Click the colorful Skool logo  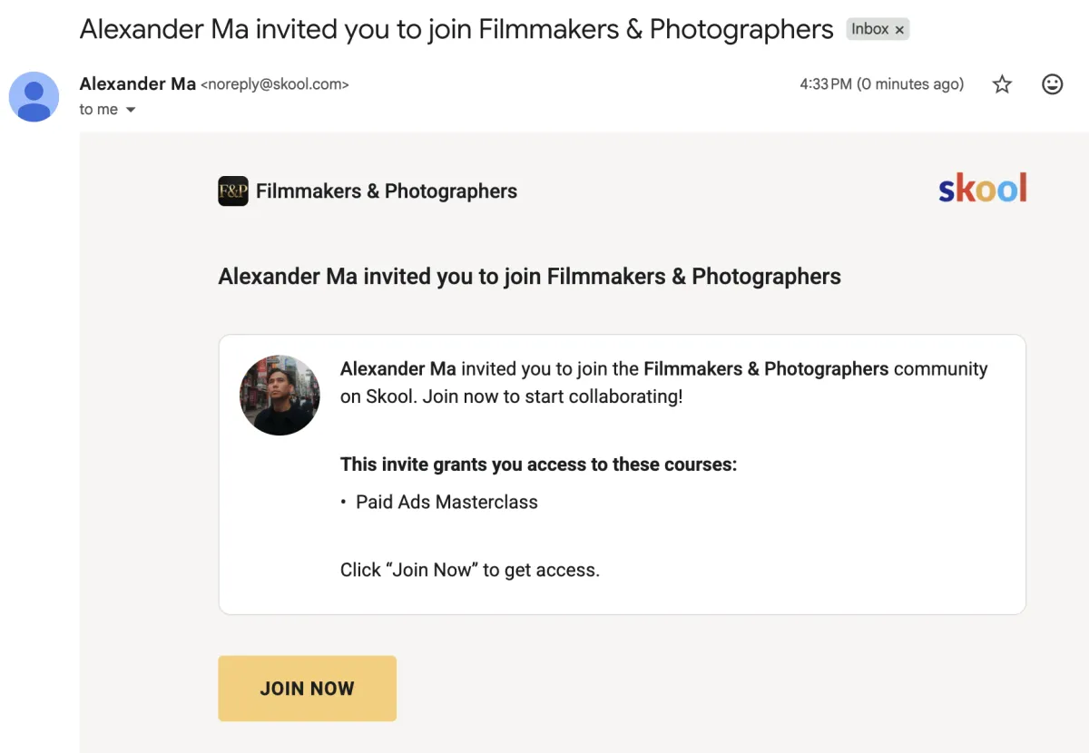[x=982, y=189]
